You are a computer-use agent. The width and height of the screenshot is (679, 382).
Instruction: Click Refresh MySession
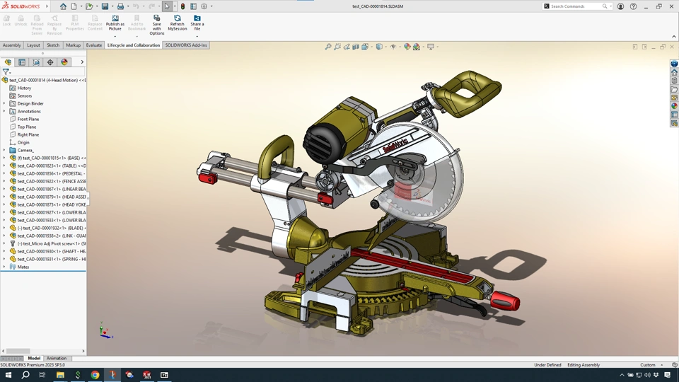pos(177,23)
